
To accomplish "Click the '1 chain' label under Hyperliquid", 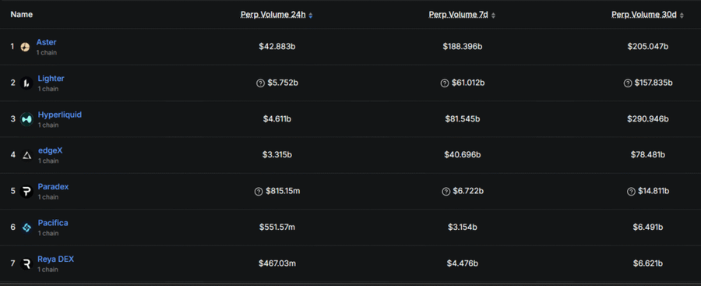I will [48, 125].
